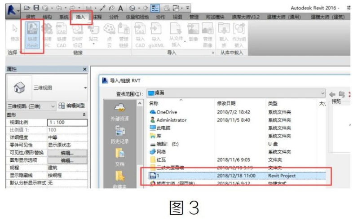Select the 修改 (Modify) arrow tool
This screenshot has height=221, width=358.
15,33
